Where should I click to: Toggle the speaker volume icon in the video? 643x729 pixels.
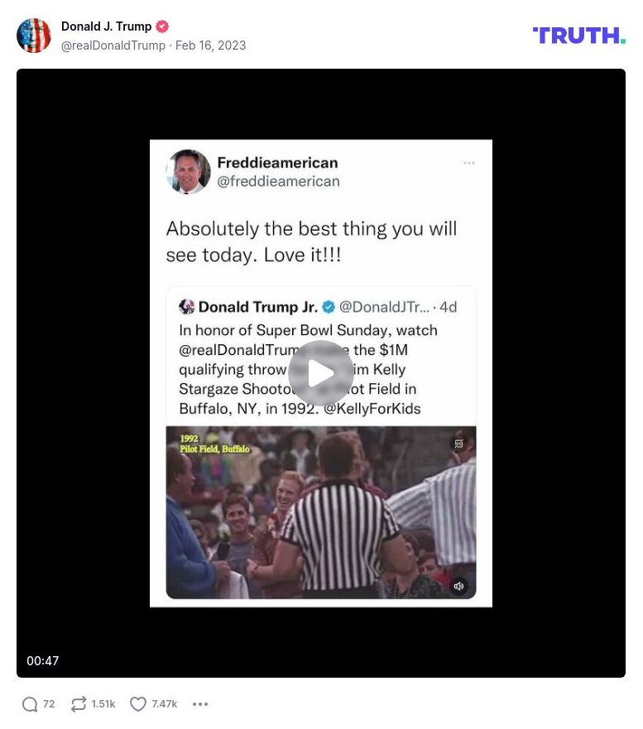pyautogui.click(x=459, y=587)
